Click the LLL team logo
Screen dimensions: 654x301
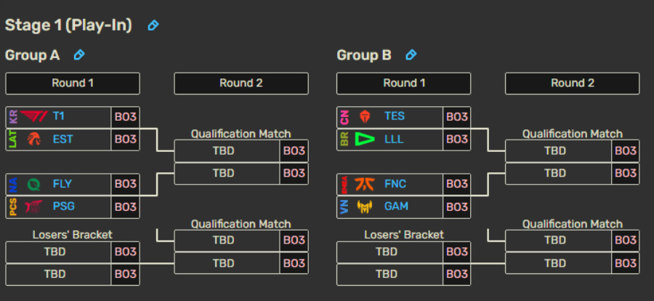365,139
